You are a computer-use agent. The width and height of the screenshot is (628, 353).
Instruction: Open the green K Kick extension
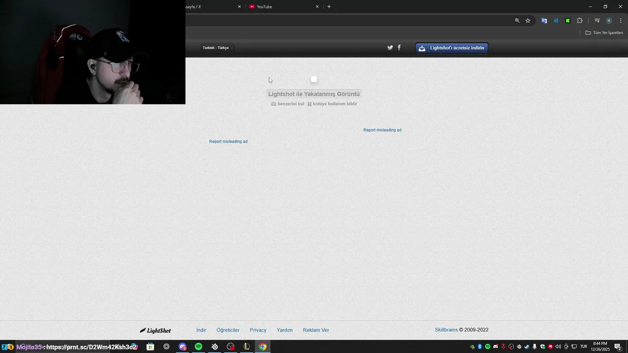pos(568,21)
